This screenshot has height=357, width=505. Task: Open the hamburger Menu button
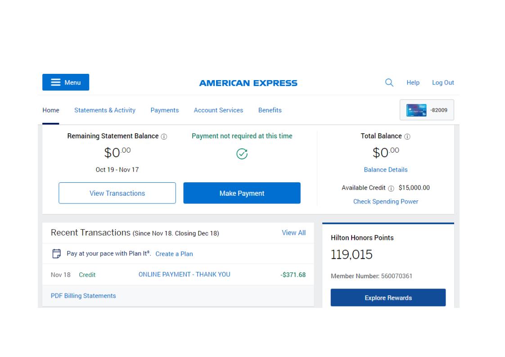click(x=66, y=82)
